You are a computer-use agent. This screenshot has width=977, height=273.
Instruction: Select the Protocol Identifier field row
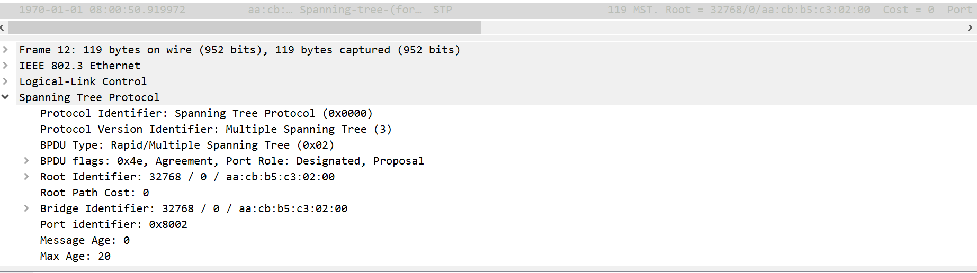[206, 113]
